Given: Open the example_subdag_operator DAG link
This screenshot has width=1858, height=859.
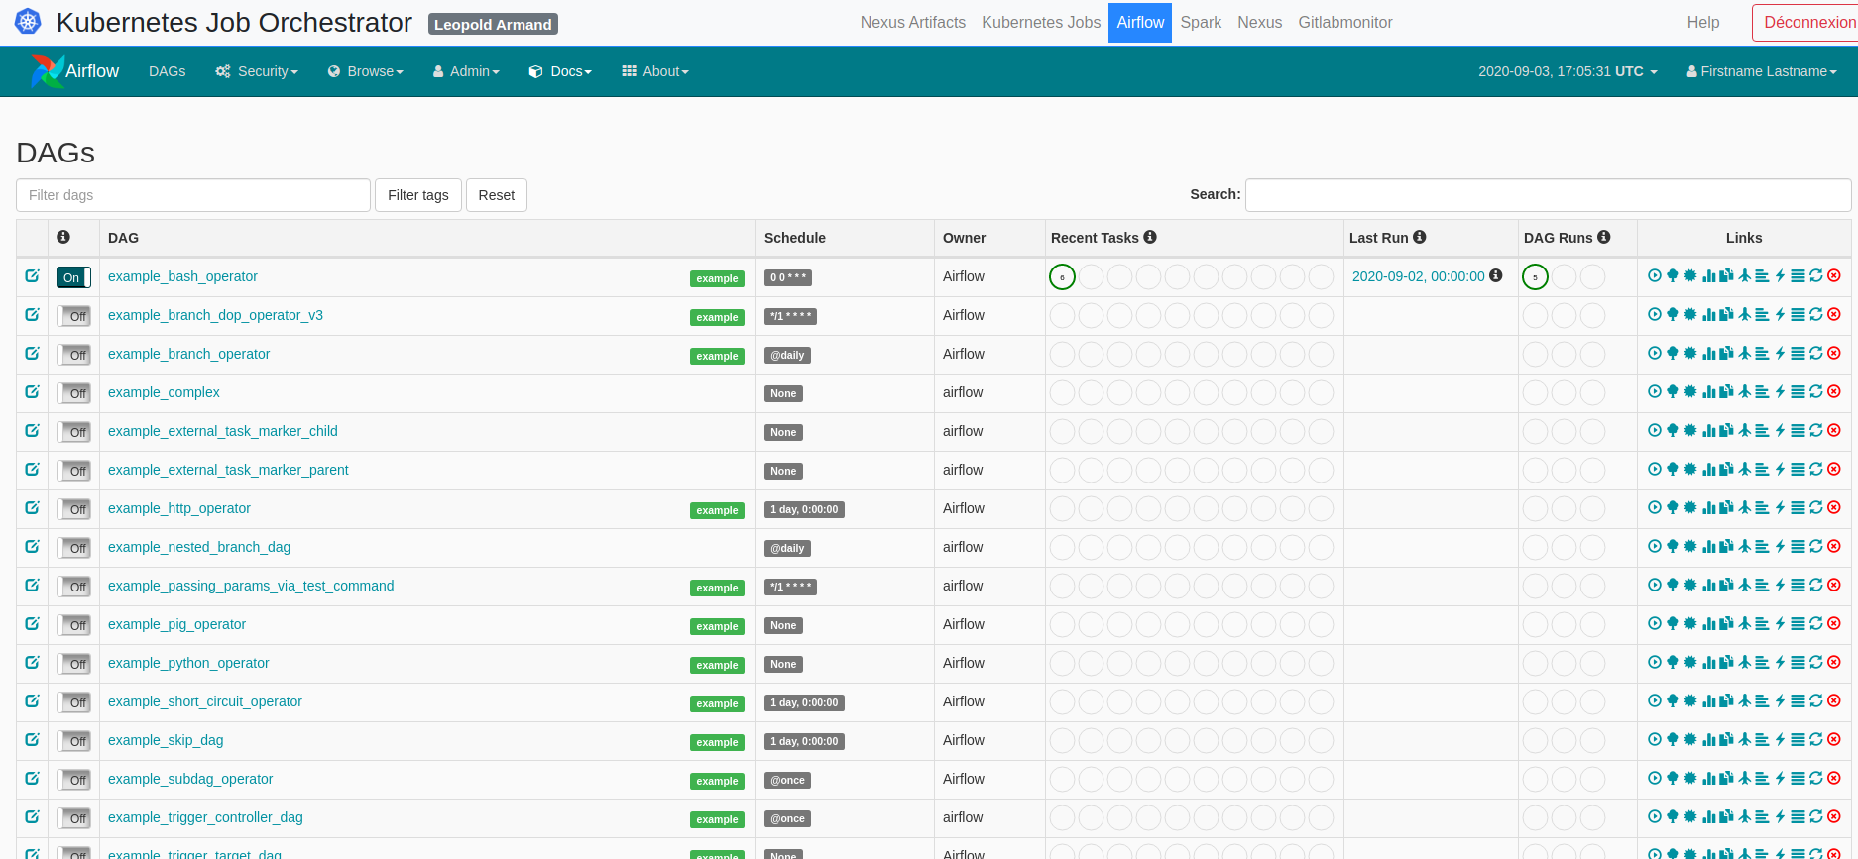Looking at the screenshot, I should [190, 779].
